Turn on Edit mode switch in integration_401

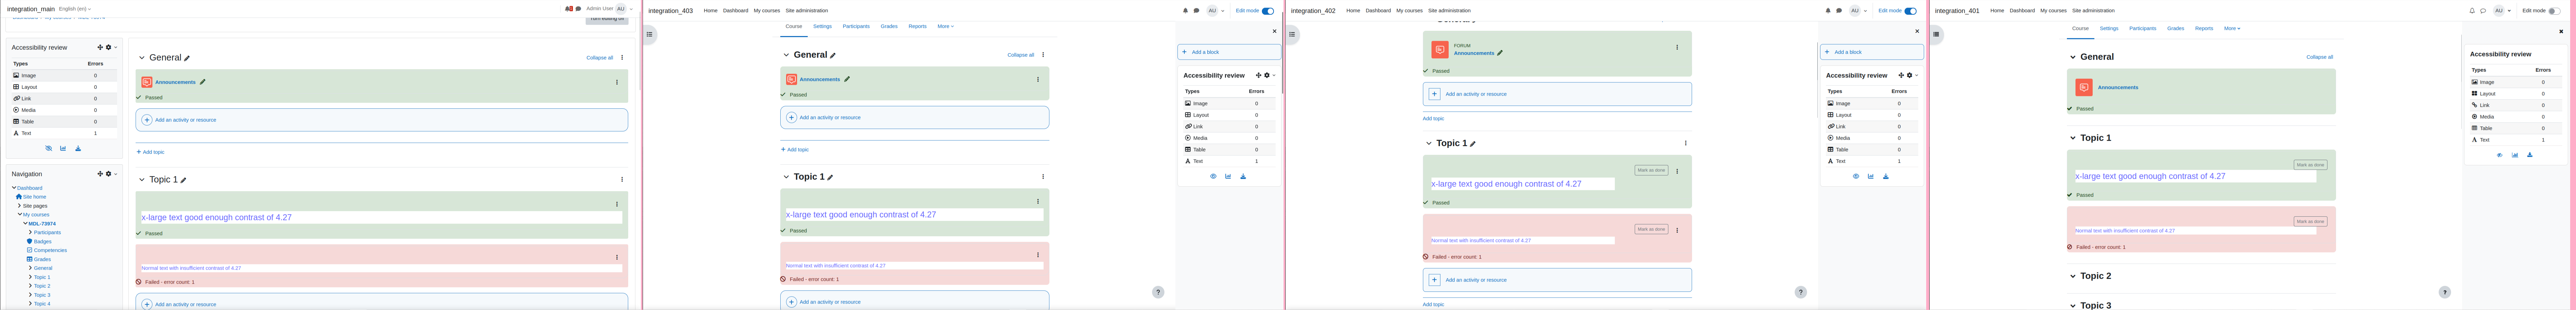pos(2555,11)
